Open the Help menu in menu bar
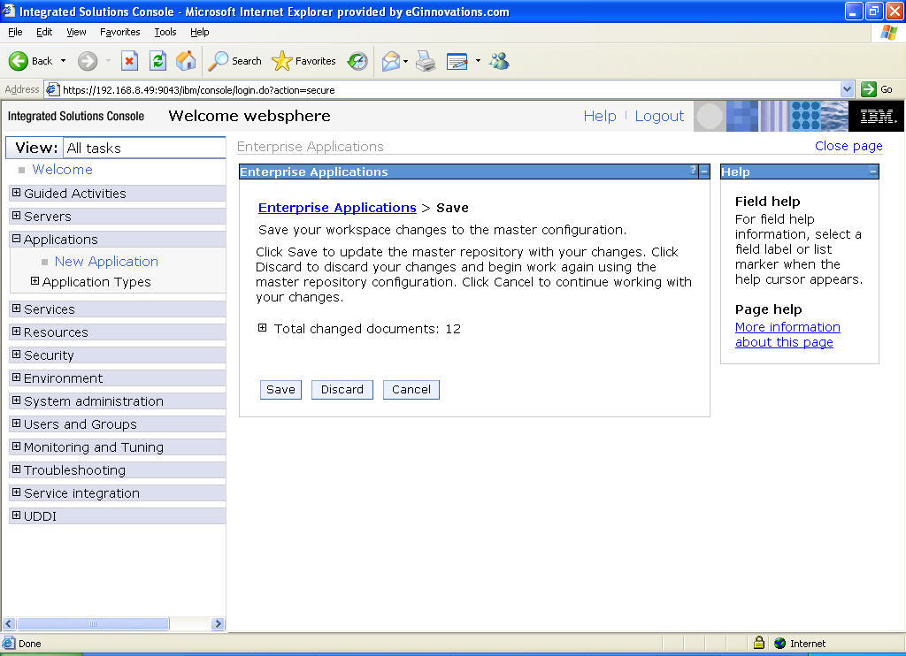Image resolution: width=906 pixels, height=656 pixels. coord(200,32)
